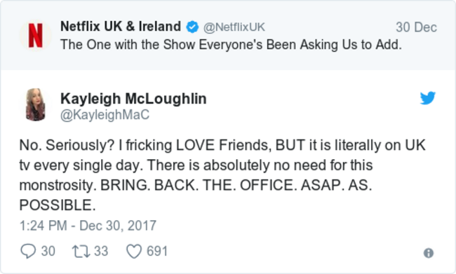This screenshot has height=274, width=456.
Task: Click the Netflix N logo avatar
Action: (x=36, y=36)
